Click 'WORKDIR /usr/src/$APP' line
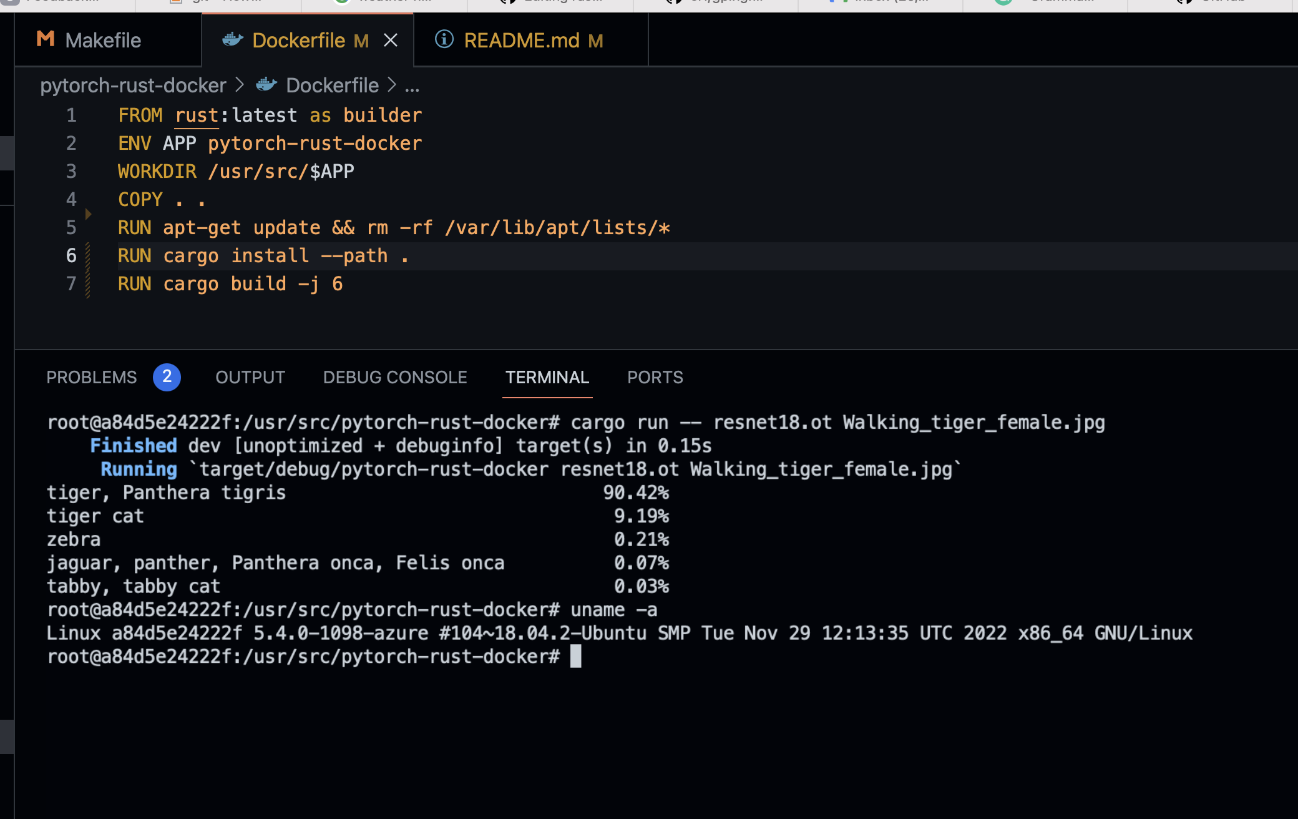Screen dimensions: 1298x819 (236, 172)
